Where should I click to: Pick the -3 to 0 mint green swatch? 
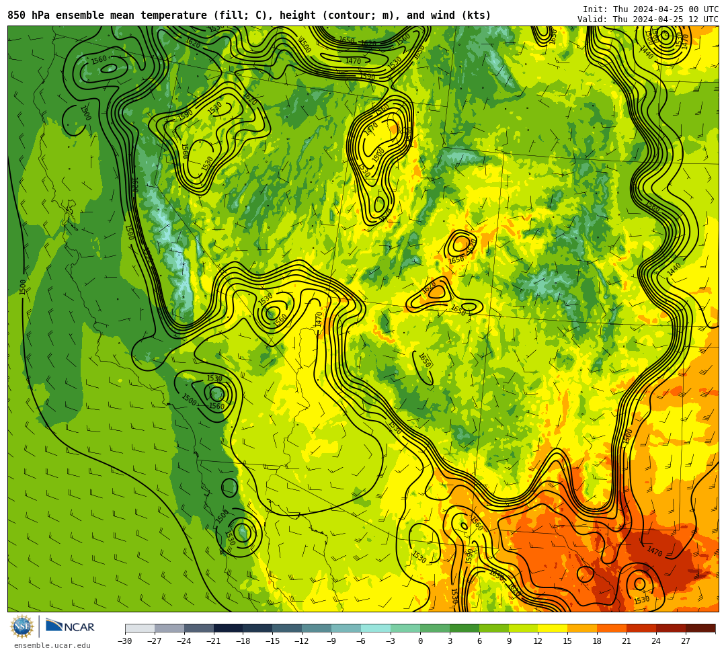point(405,628)
